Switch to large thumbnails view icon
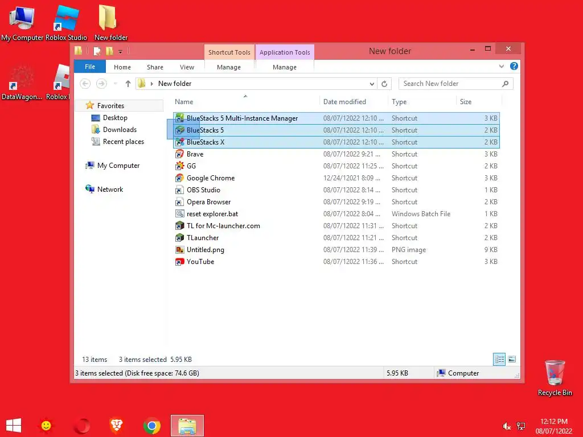Viewport: 583px width, 437px height. point(512,360)
